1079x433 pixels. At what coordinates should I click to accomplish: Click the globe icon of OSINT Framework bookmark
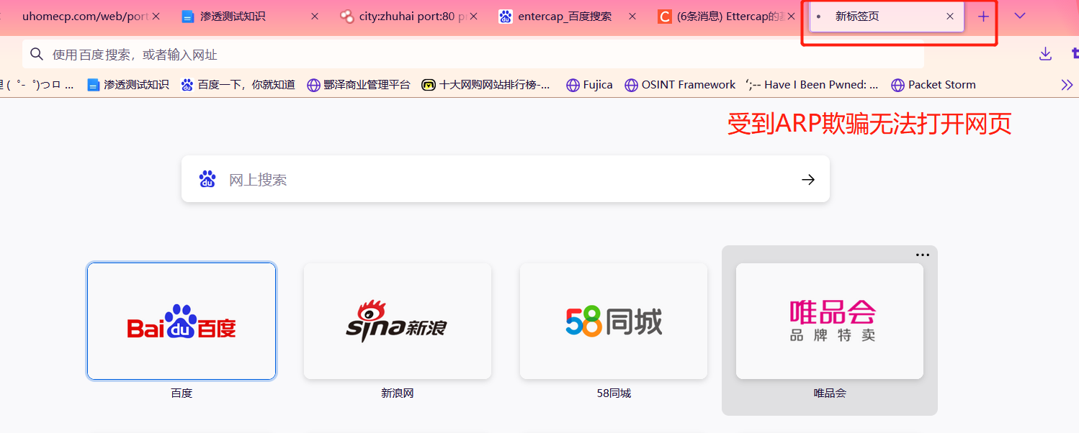coord(631,85)
